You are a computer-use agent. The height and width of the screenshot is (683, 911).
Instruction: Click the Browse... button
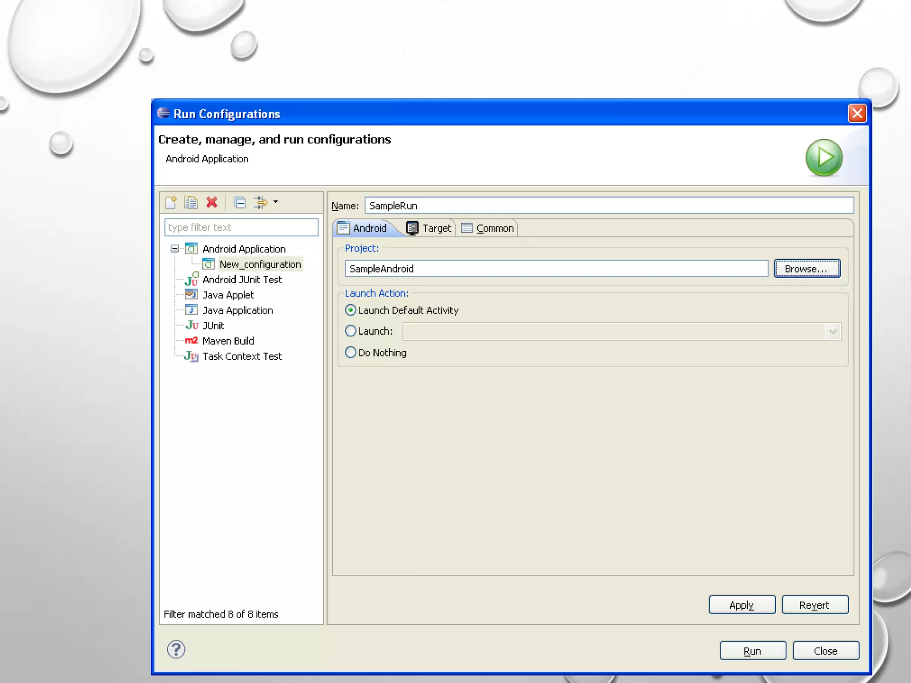(807, 269)
